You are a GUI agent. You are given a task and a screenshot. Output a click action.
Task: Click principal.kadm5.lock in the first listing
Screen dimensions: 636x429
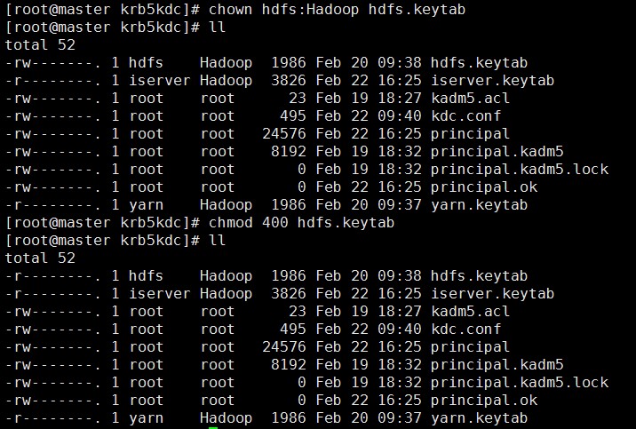coord(520,169)
